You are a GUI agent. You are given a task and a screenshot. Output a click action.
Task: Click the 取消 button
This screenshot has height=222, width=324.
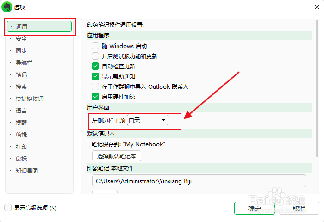click(x=299, y=208)
